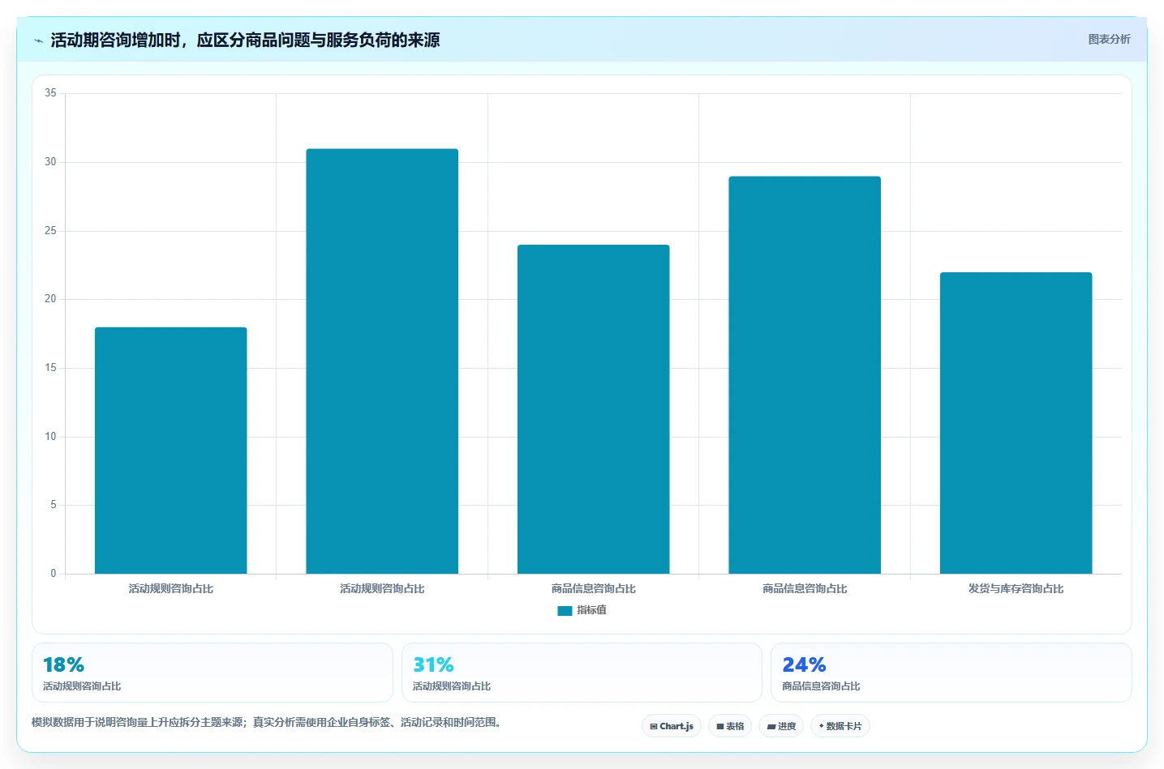Click the bar reaching value 29
The image size is (1164, 769).
805,375
